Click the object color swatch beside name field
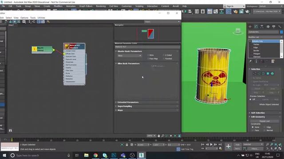Viewport: 284px width, 159px height. tap(281, 32)
